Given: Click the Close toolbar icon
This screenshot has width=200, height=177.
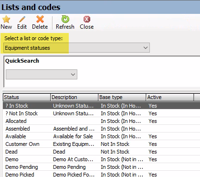Looking at the screenshot, I should (87, 19).
